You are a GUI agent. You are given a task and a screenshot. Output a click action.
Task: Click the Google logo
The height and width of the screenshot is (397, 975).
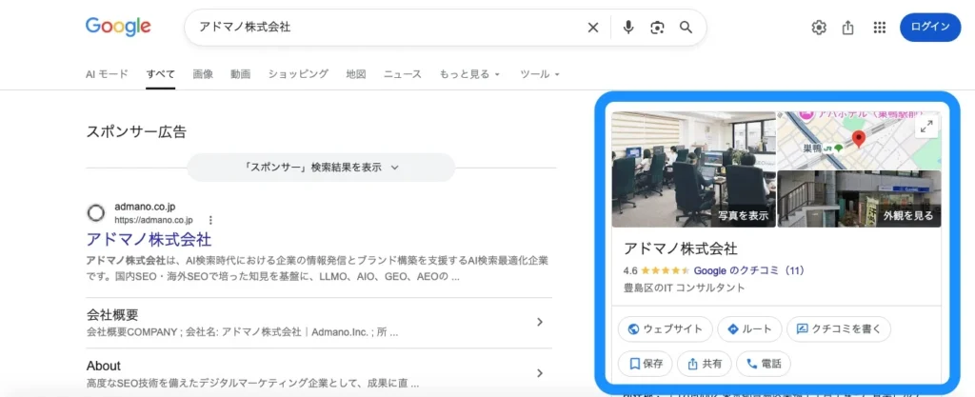click(x=118, y=26)
